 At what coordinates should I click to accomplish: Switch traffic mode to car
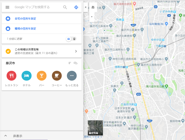click(x=69, y=39)
